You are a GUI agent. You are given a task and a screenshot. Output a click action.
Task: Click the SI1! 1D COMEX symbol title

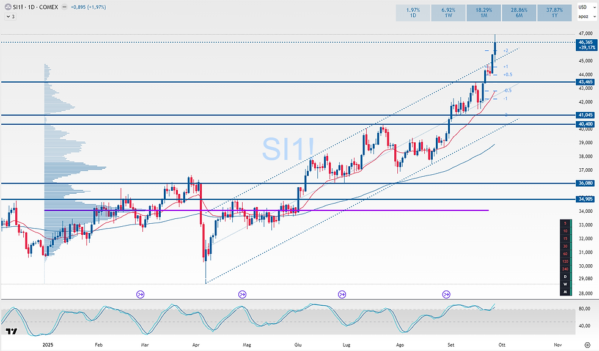pos(35,7)
